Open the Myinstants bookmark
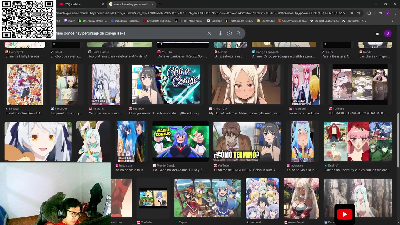400x225 pixels. coord(157,21)
